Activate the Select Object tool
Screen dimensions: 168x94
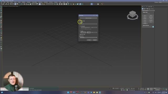(x=15, y=4)
